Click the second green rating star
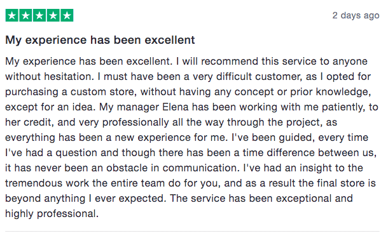The height and width of the screenshot is (238, 388). tap(25, 15)
